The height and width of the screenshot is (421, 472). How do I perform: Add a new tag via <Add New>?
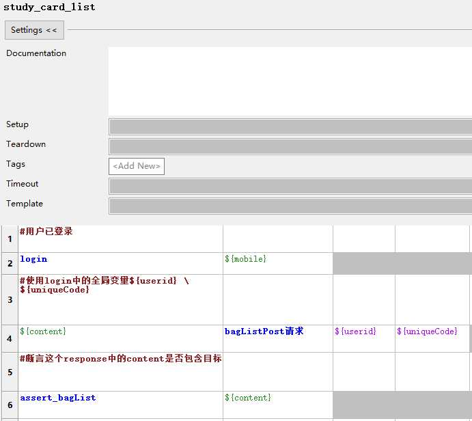pos(137,166)
